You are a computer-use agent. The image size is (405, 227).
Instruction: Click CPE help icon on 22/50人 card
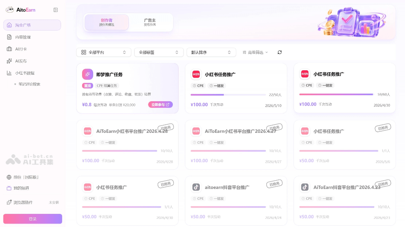pos(194,86)
